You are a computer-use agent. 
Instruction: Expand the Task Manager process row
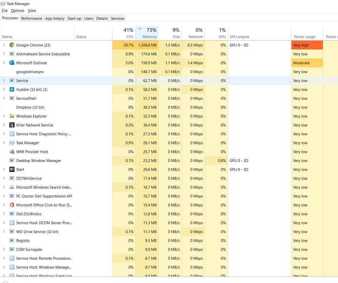click(4, 143)
